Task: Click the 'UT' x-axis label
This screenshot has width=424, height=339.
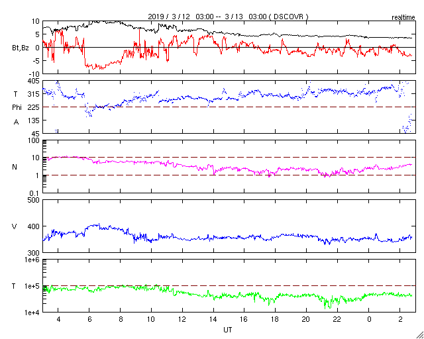Action: point(228,330)
